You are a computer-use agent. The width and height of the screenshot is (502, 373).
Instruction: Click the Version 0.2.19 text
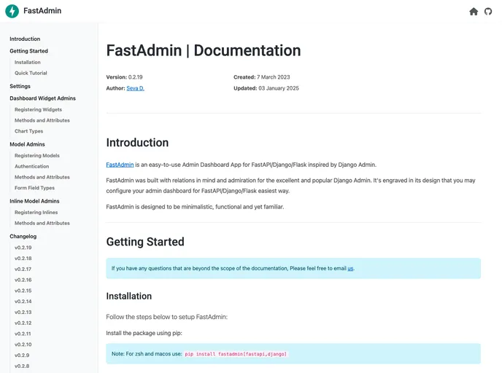coord(124,77)
